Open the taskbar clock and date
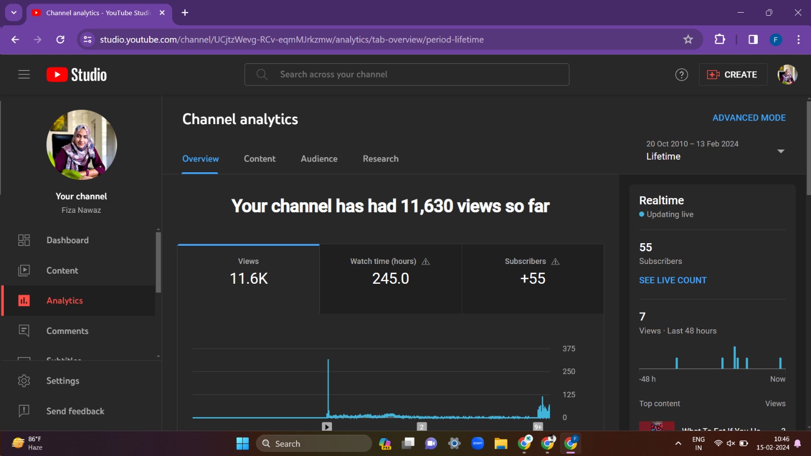The image size is (811, 456). point(772,443)
